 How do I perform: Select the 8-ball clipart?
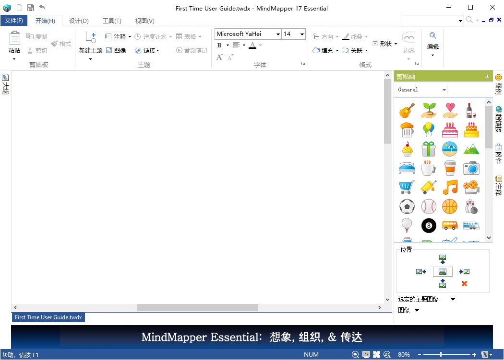click(429, 225)
